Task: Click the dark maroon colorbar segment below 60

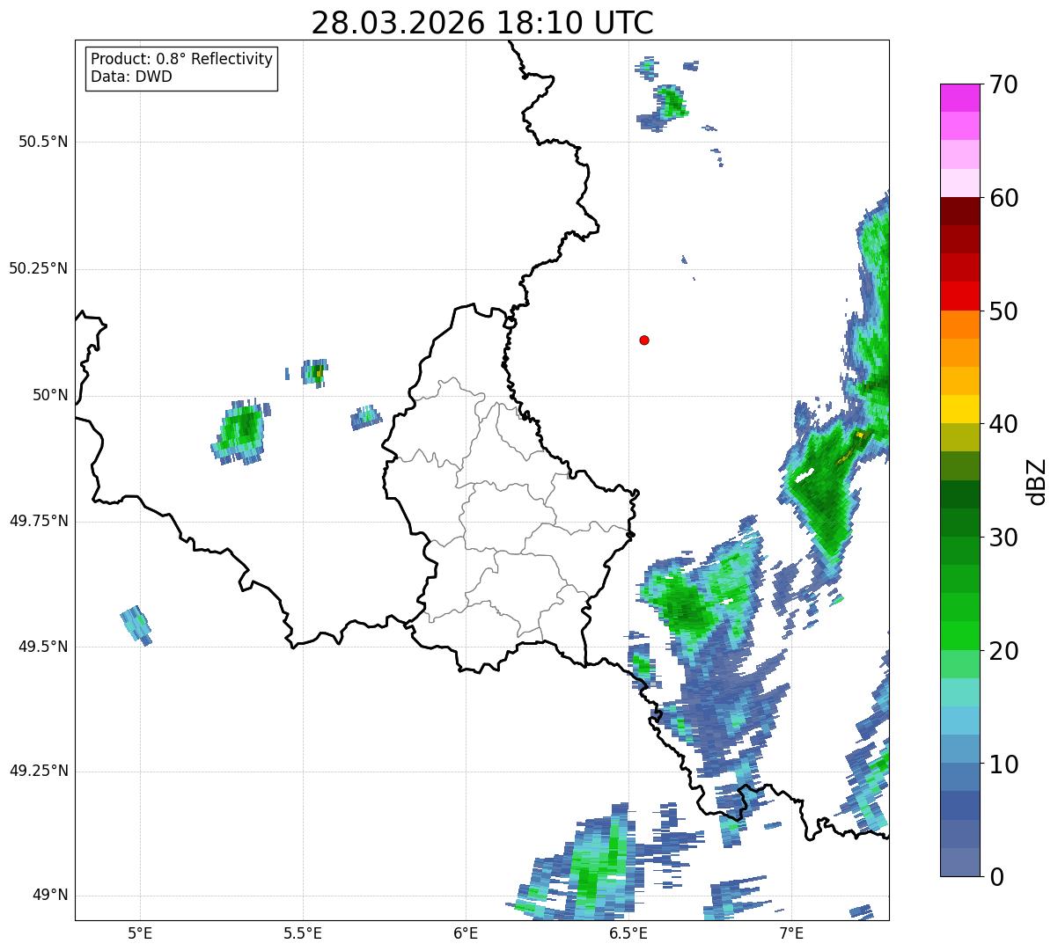Action: pyautogui.click(x=959, y=211)
